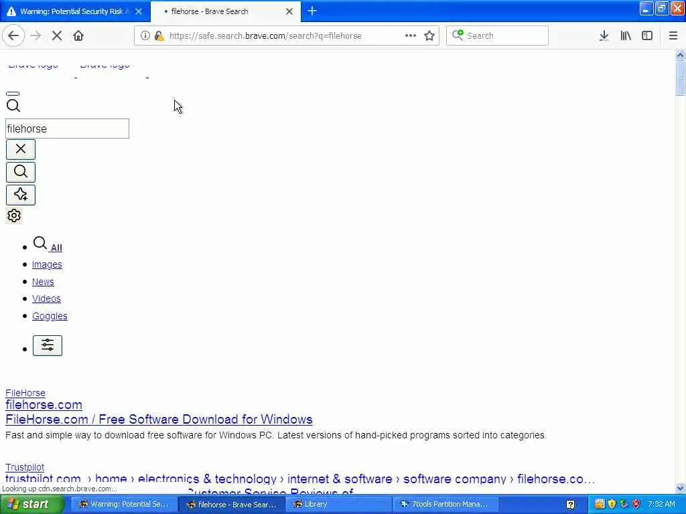Stop loading the page with the X button
Viewport: 686px width, 514px height.
coord(56,36)
